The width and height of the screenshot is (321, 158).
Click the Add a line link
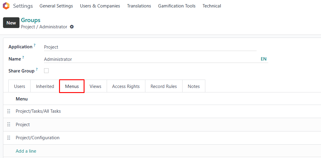pos(26,151)
